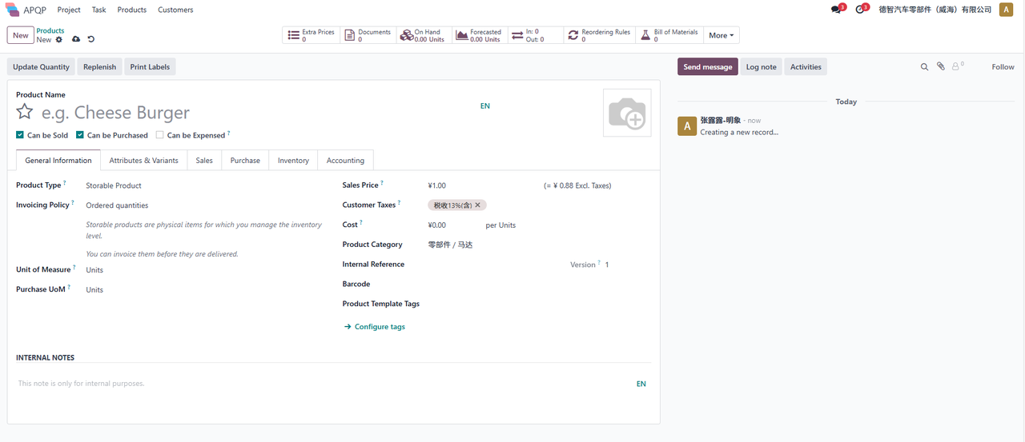The height and width of the screenshot is (442, 1025).
Task: Click the paperclip attachments icon
Action: point(941,67)
